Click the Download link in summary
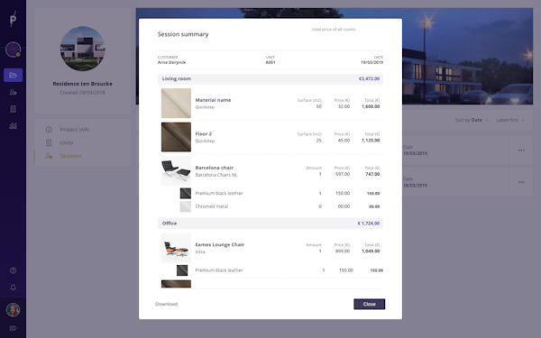 pyautogui.click(x=166, y=304)
